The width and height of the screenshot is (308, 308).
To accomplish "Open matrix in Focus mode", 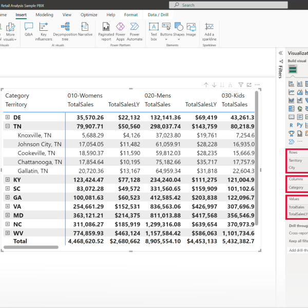I will pos(249,85).
